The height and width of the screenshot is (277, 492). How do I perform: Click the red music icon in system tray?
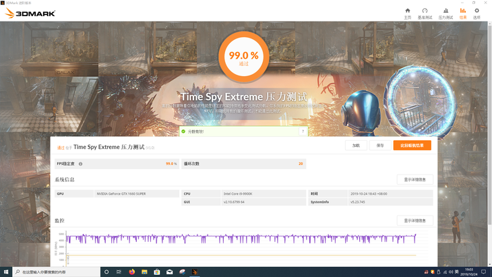pyautogui.click(x=426, y=272)
